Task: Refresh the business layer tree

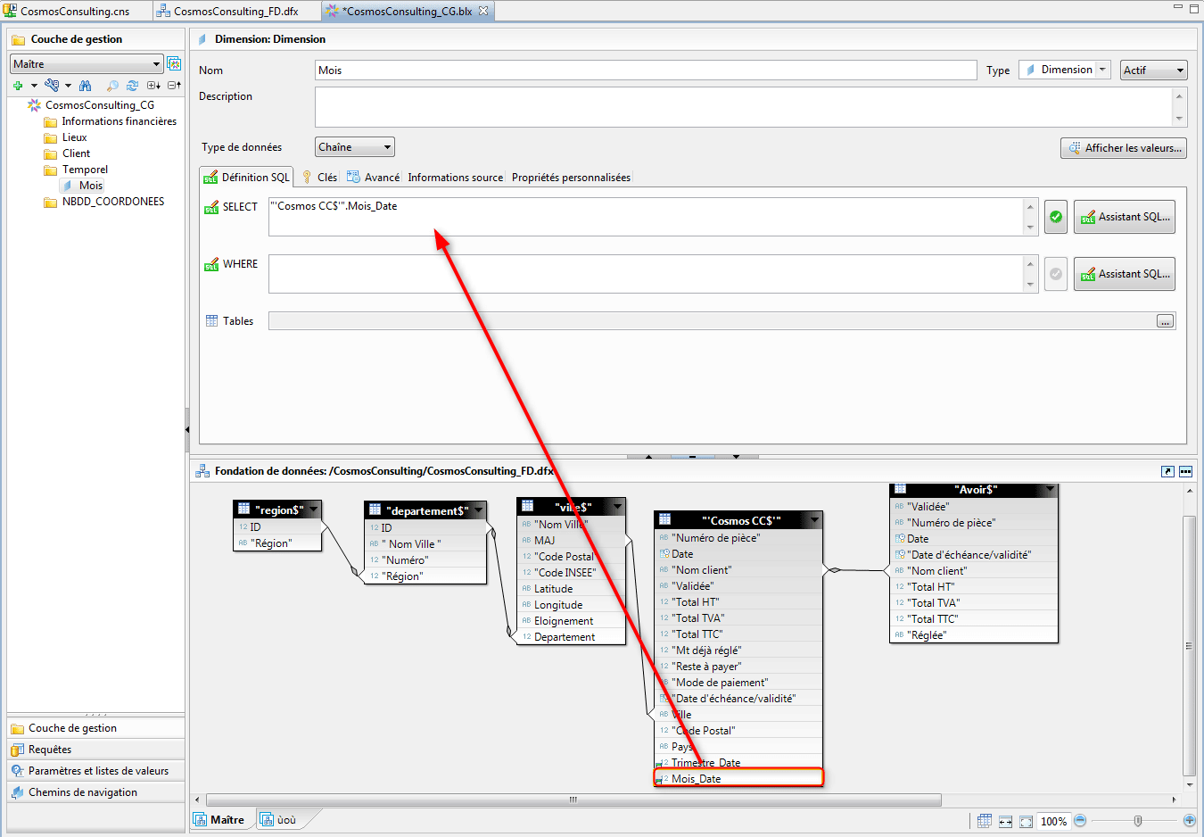Action: tap(133, 86)
